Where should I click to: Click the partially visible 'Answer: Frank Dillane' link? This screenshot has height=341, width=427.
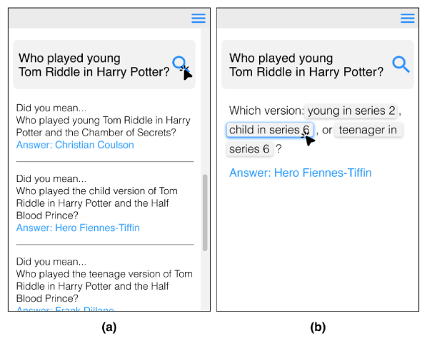65,309
